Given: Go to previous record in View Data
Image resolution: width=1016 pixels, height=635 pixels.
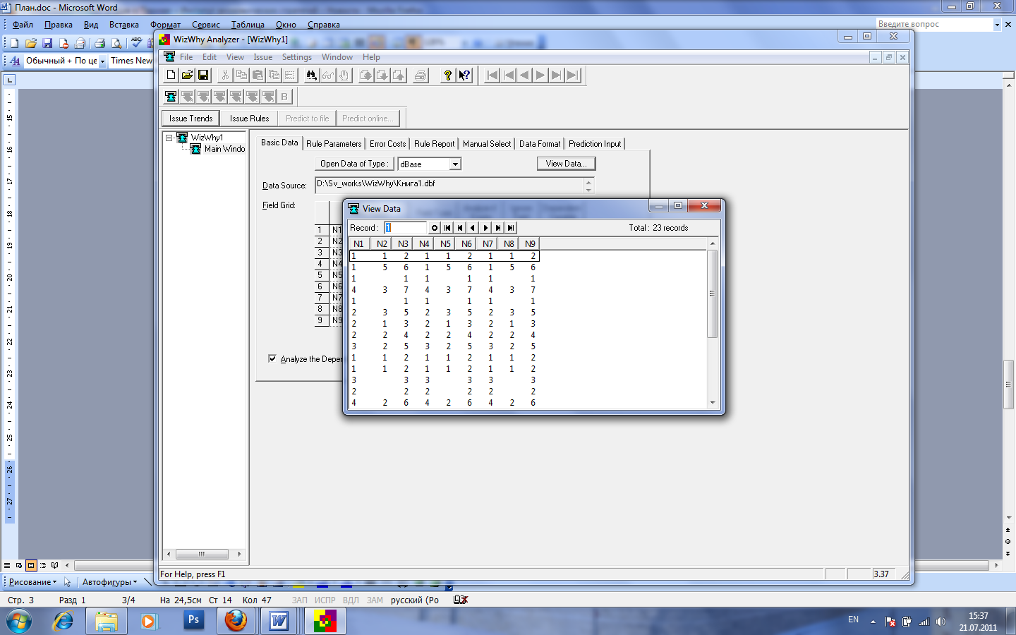Looking at the screenshot, I should [473, 228].
